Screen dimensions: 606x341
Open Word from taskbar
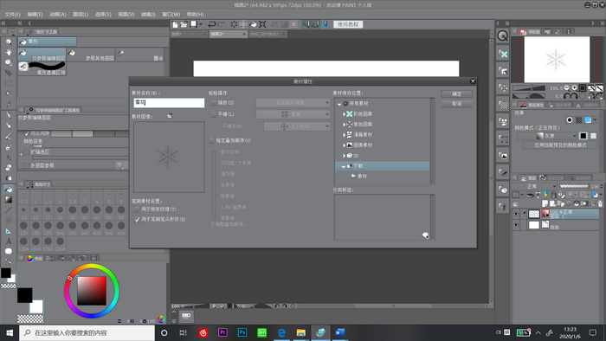point(340,332)
